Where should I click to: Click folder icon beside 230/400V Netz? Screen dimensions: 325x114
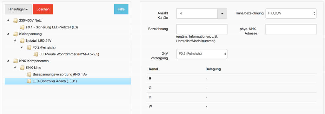[x=15, y=21]
